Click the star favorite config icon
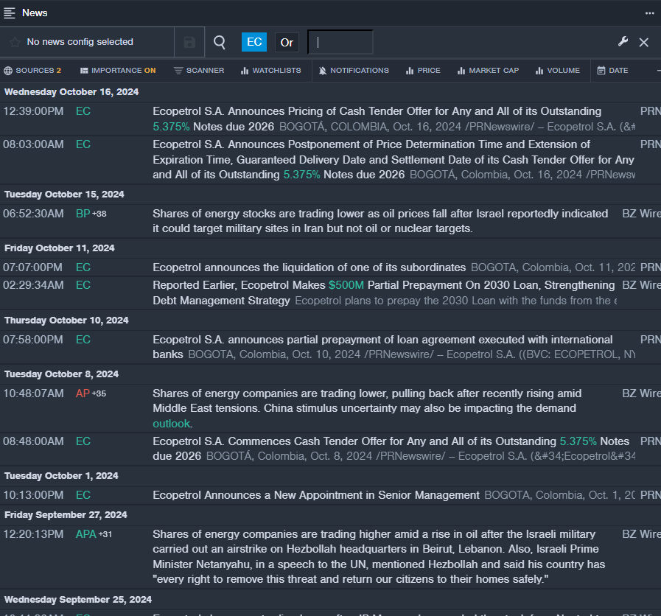Image resolution: width=661 pixels, height=616 pixels. coord(15,42)
